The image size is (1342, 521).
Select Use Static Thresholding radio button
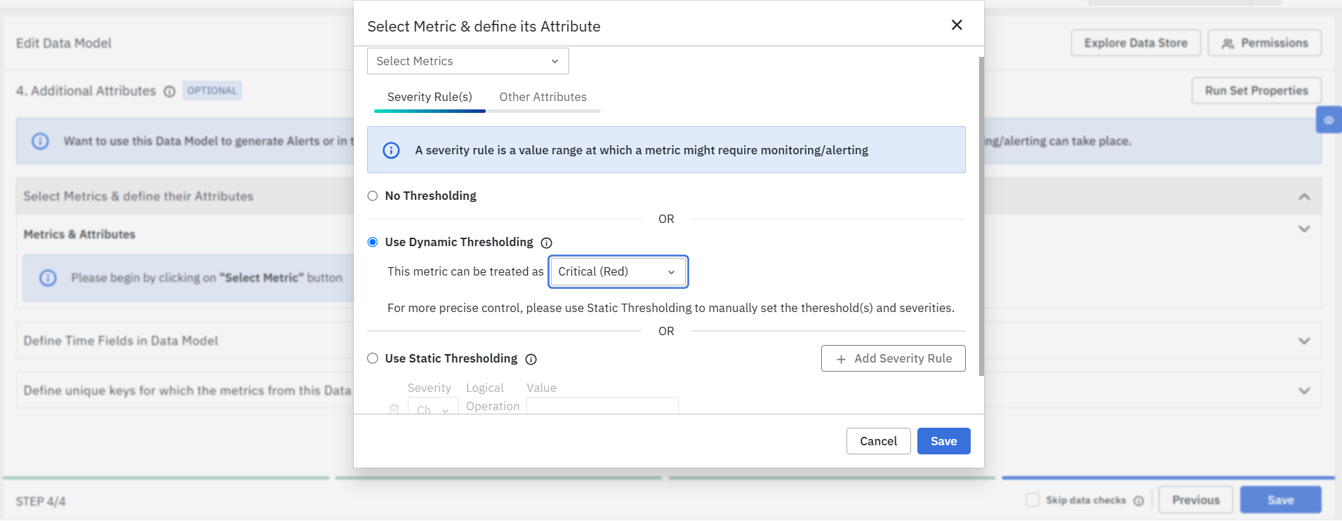(x=373, y=358)
